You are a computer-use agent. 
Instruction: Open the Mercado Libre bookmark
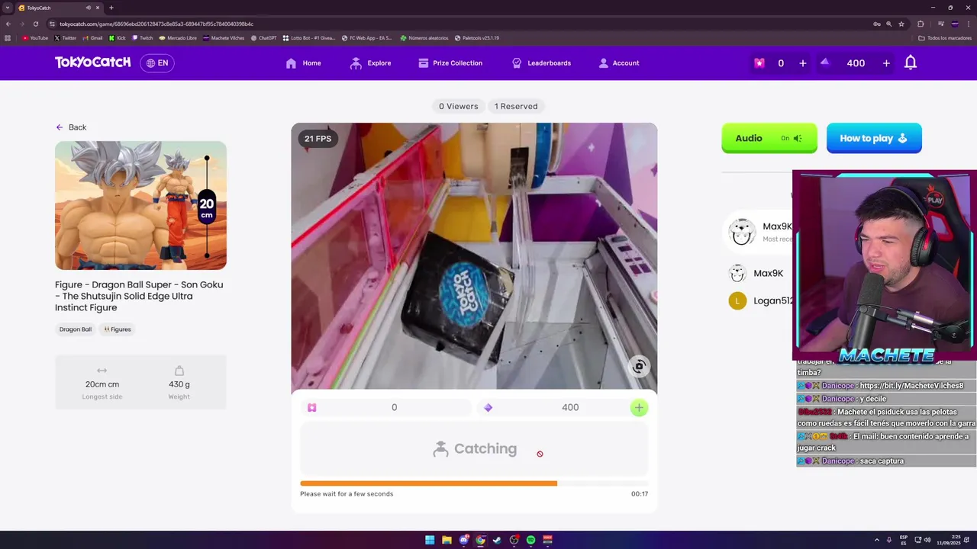178,37
